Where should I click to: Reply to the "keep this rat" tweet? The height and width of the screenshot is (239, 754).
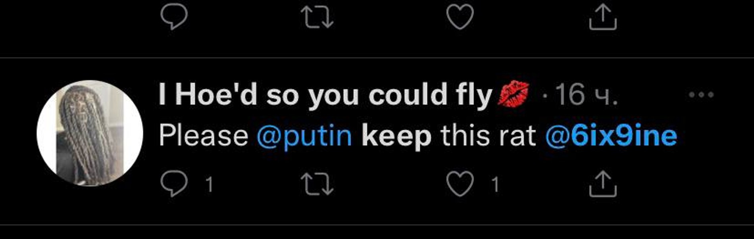click(x=174, y=184)
